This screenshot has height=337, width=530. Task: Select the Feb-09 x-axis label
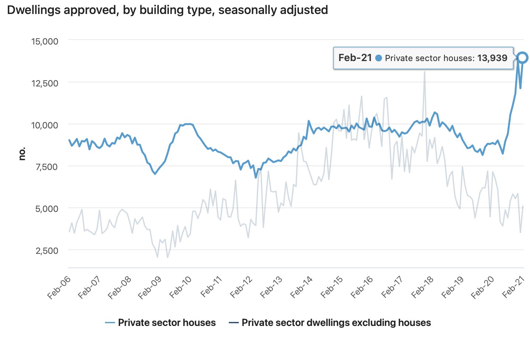tap(150, 287)
